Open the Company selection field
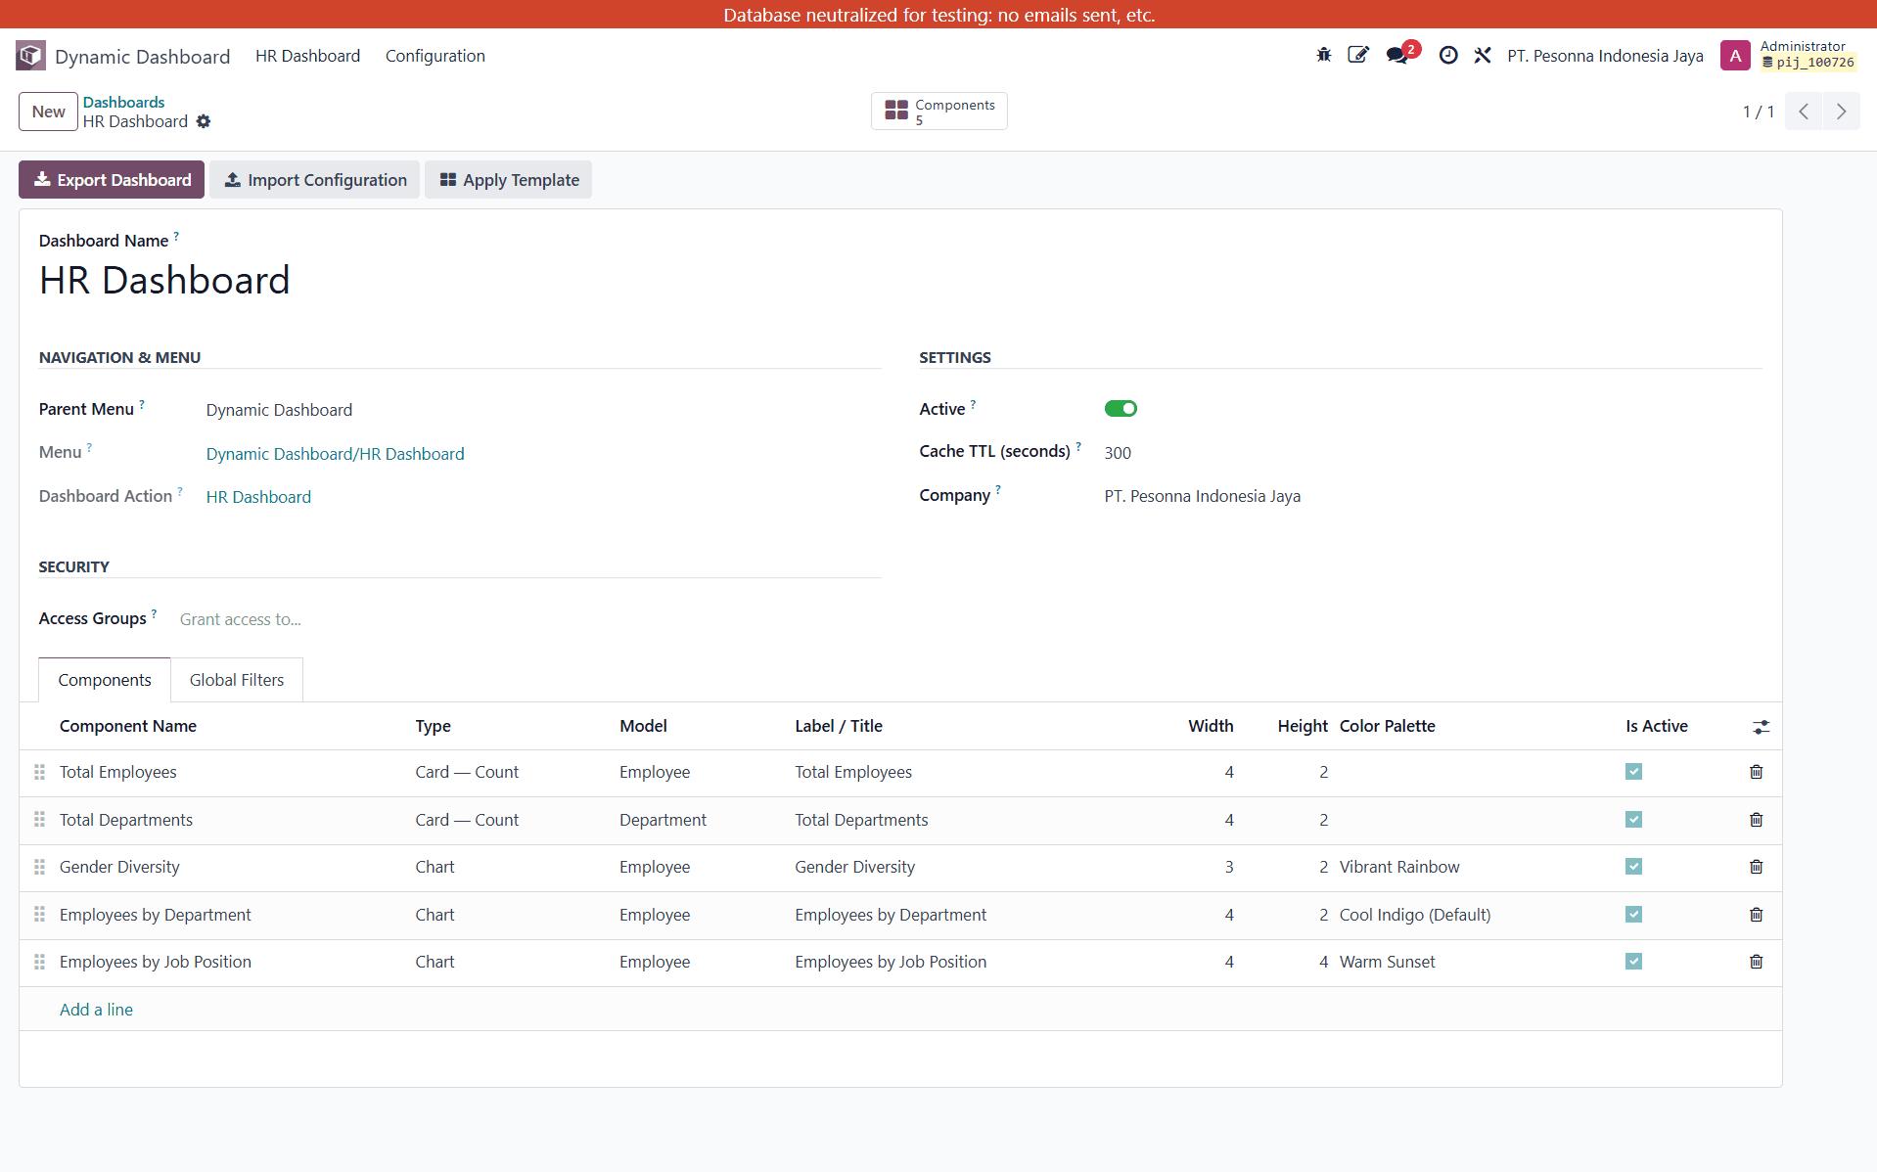 click(1432, 496)
